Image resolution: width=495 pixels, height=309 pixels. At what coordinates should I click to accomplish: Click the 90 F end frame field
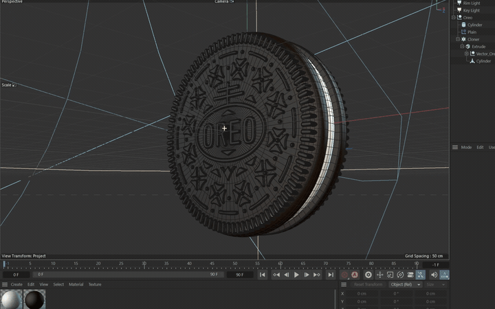[x=240, y=275]
